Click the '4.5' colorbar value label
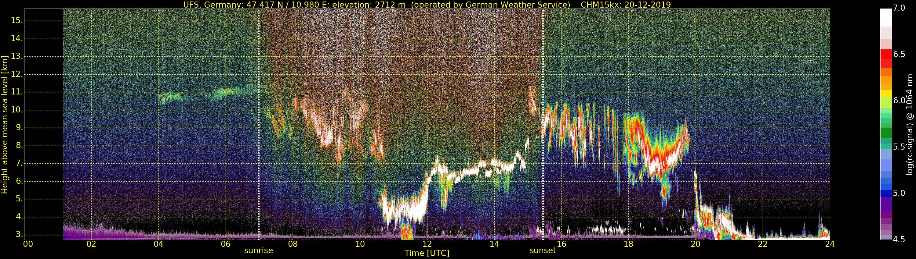Screen dimensions: 916x259 click(899, 239)
